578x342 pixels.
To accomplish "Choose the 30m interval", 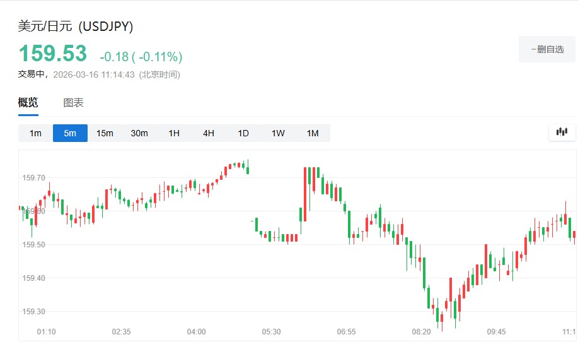I will tap(139, 133).
